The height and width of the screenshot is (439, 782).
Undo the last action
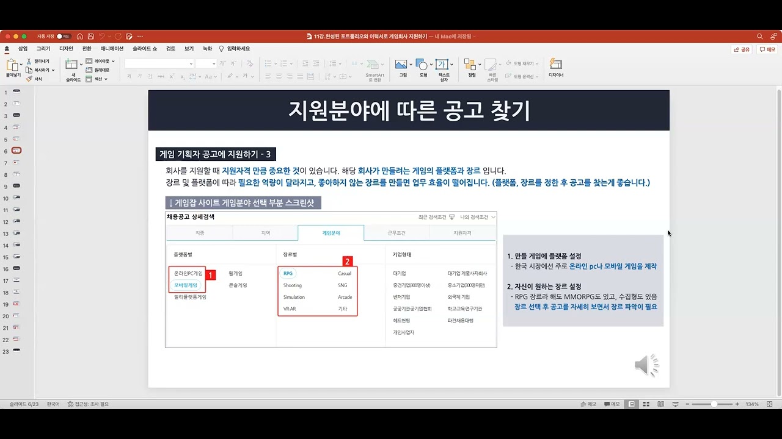point(102,37)
